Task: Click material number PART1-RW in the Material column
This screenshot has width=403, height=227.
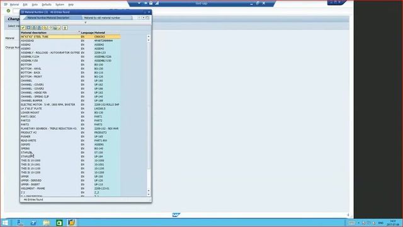Action: point(101,141)
